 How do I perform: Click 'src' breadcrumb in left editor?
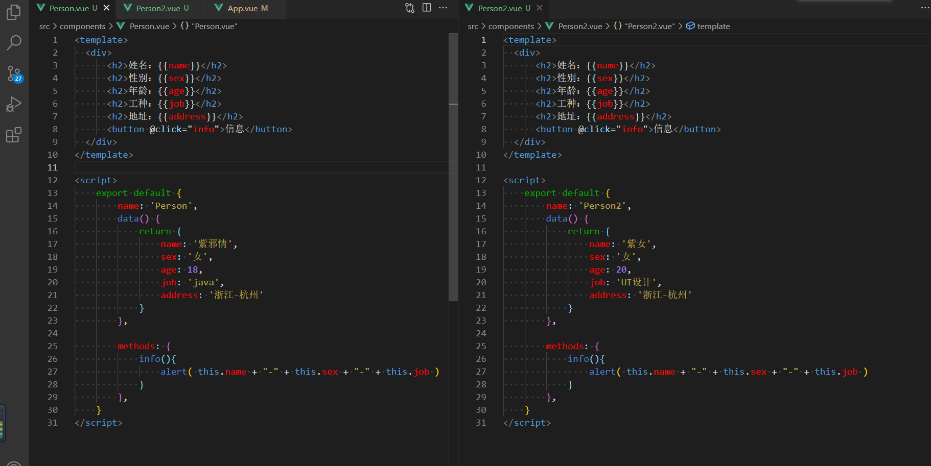44,26
